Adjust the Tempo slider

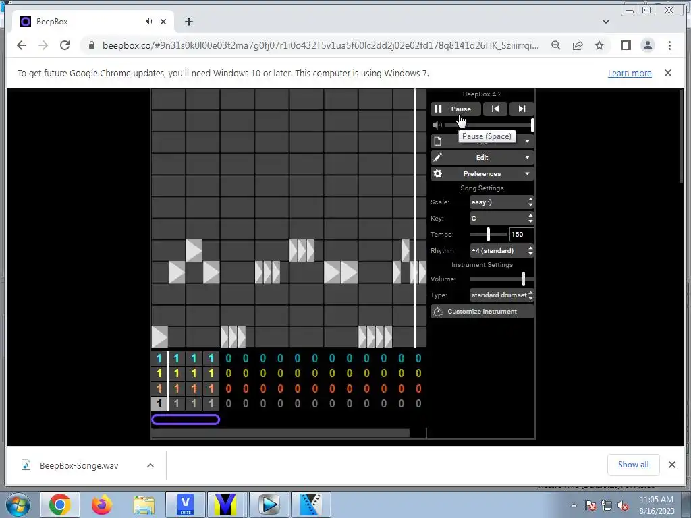point(488,234)
